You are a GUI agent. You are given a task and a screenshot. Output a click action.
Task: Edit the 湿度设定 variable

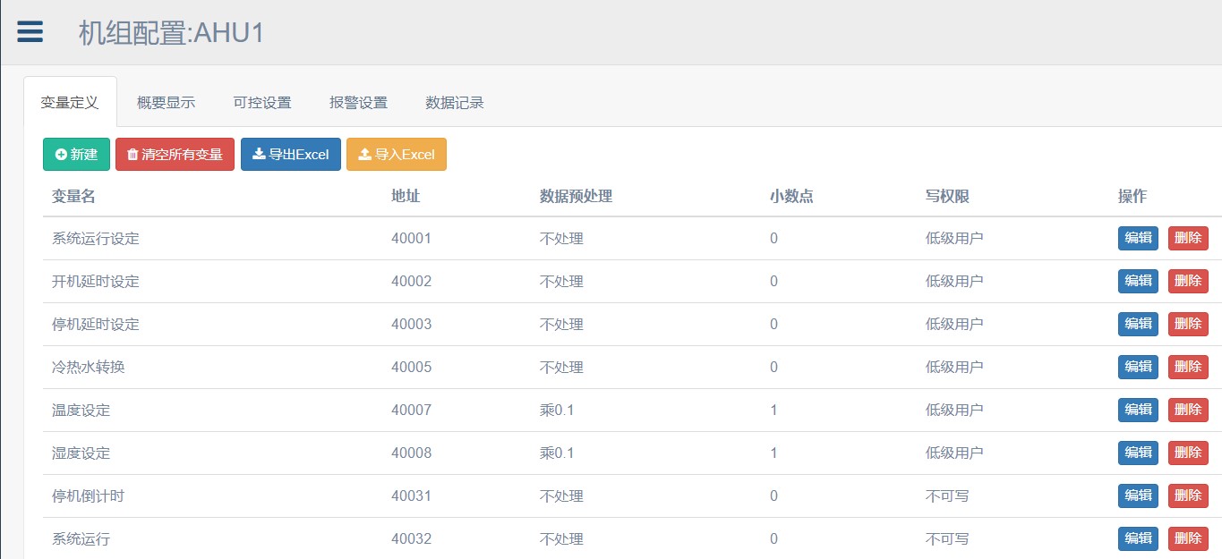[x=1138, y=453]
